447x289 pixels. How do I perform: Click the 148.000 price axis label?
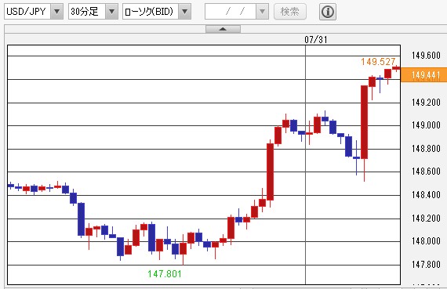[426, 241]
